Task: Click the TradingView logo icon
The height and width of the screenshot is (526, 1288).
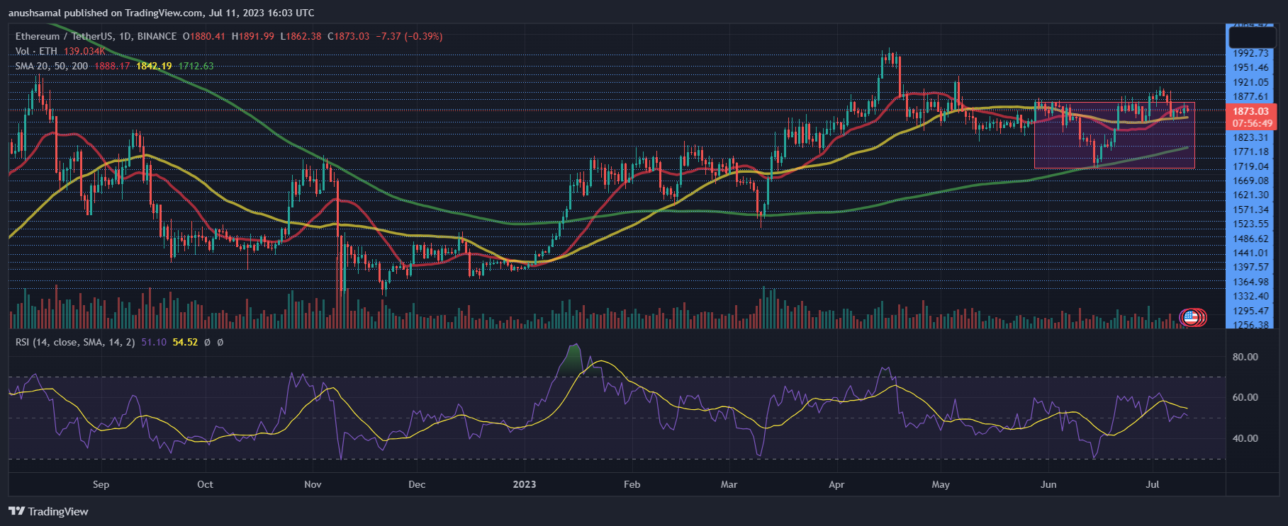Action: (x=16, y=511)
